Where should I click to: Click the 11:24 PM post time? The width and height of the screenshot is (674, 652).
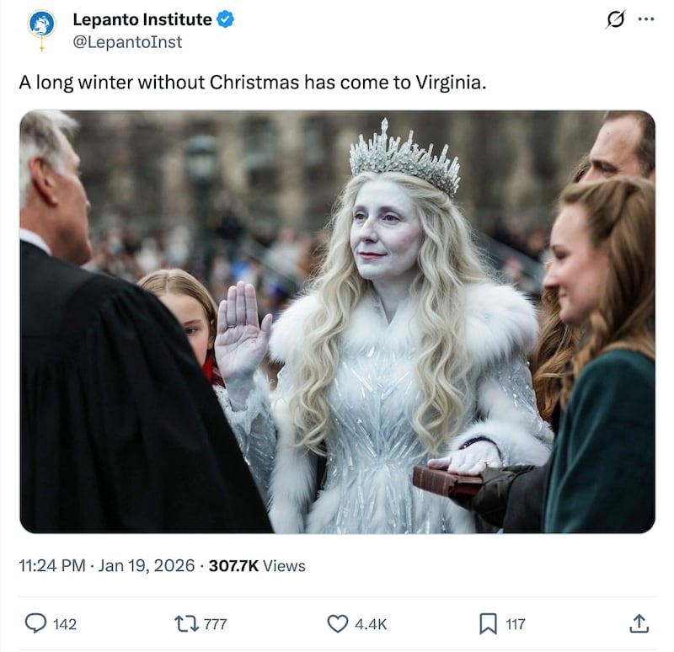pos(51,566)
